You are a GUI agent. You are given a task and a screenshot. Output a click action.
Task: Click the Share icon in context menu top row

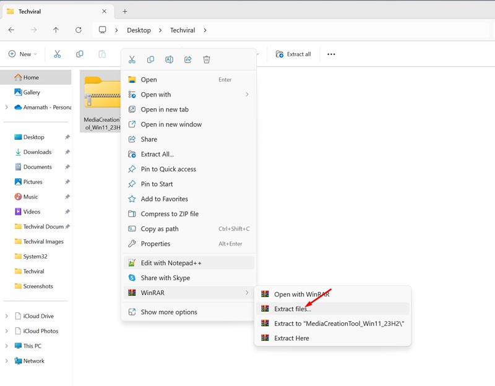(188, 59)
